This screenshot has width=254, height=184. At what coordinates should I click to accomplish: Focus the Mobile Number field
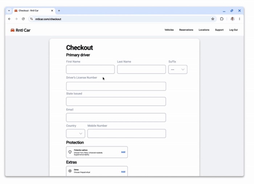127,133
